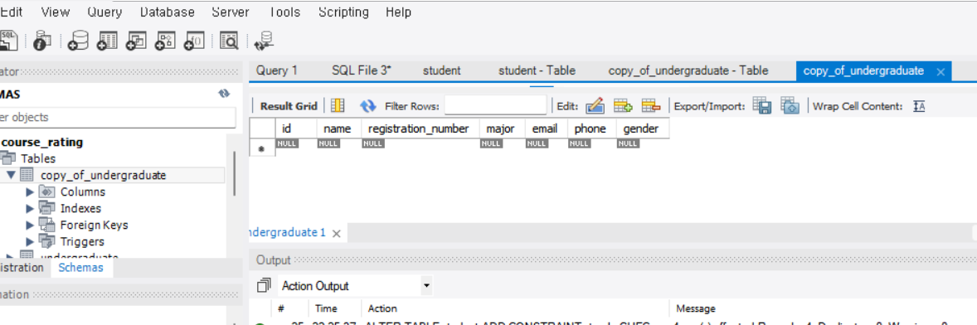Open the Edit menu

12,12
